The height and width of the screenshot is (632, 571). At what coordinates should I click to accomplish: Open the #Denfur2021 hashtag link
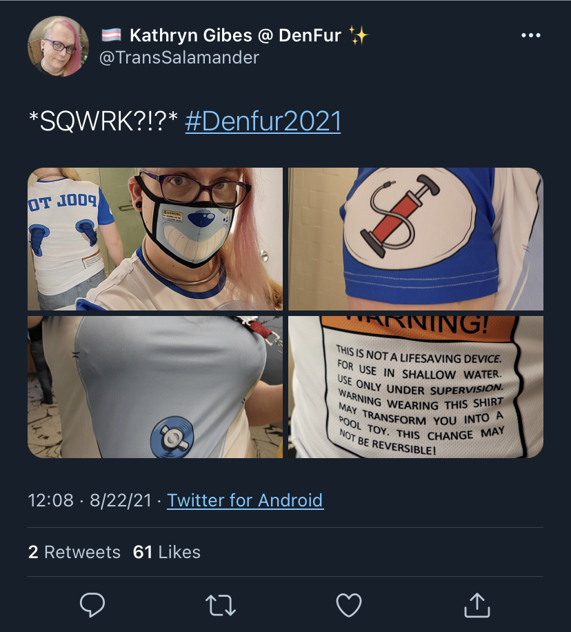[263, 121]
